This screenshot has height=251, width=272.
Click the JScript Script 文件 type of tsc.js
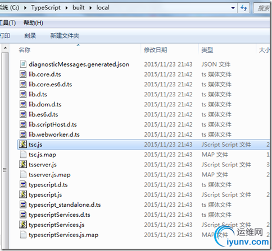tap(226, 145)
